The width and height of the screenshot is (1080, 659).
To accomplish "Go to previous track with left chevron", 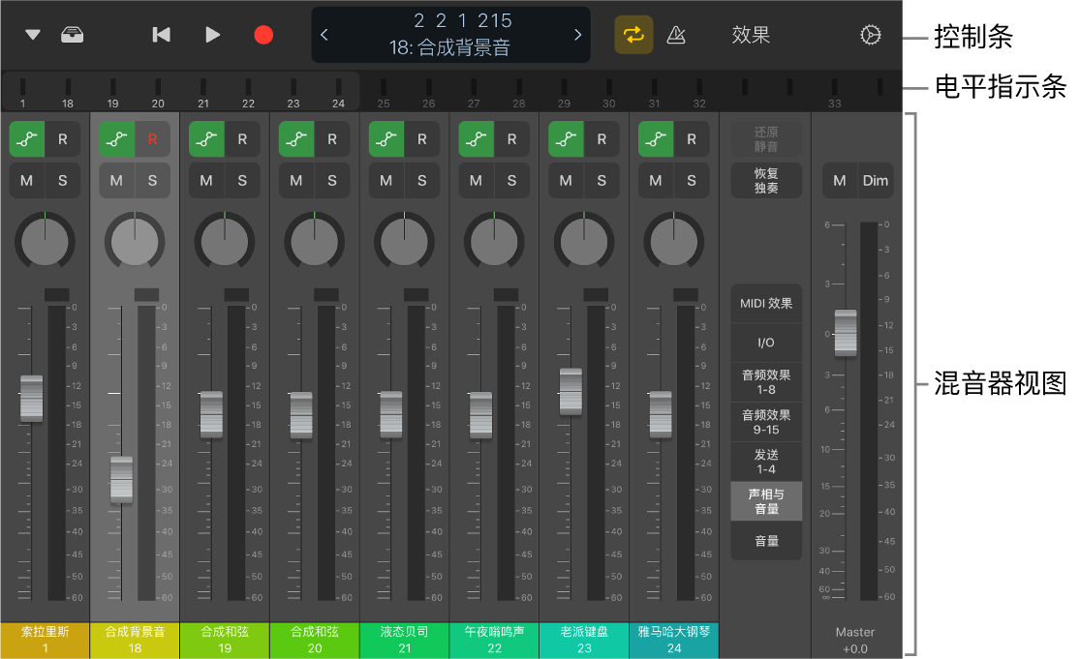I will coord(324,34).
